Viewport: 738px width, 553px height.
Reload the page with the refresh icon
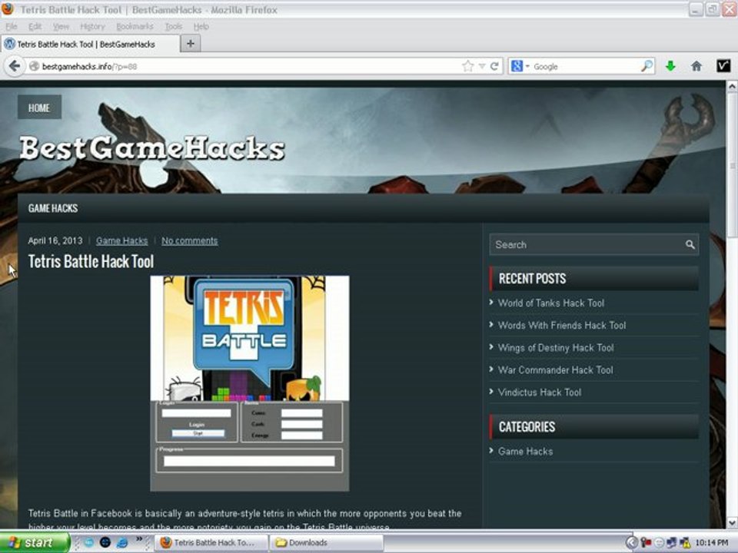point(494,66)
